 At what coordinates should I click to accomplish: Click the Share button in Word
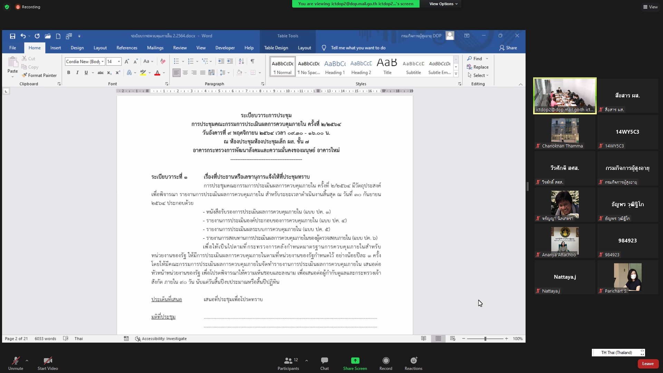pos(508,48)
